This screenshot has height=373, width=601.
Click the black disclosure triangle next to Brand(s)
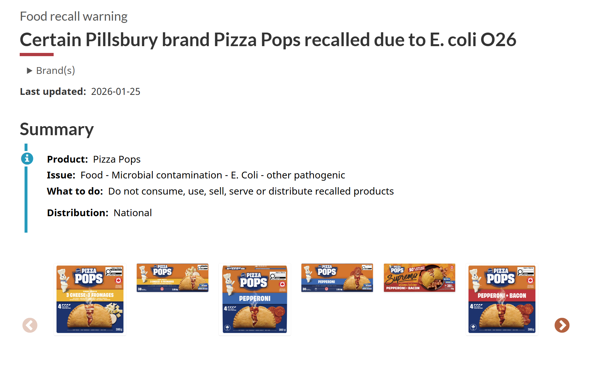(x=29, y=70)
